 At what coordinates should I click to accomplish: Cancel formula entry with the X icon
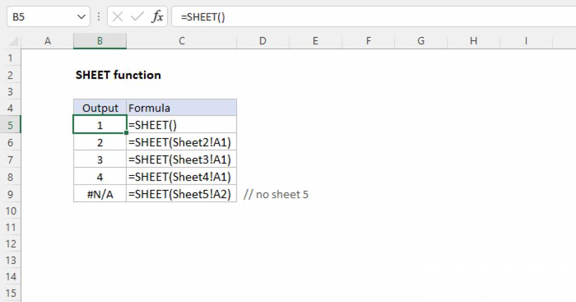(118, 17)
